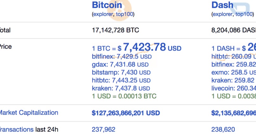The height and width of the screenshot is (134, 256).
Task: Open the Bitcoin top100 link
Action: [x=125, y=14]
